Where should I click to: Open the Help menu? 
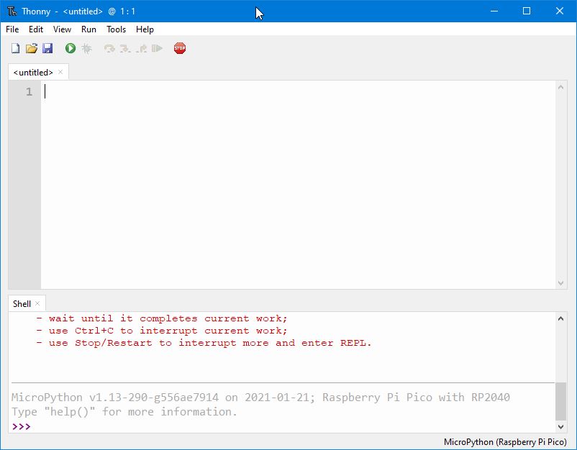pyautogui.click(x=145, y=29)
